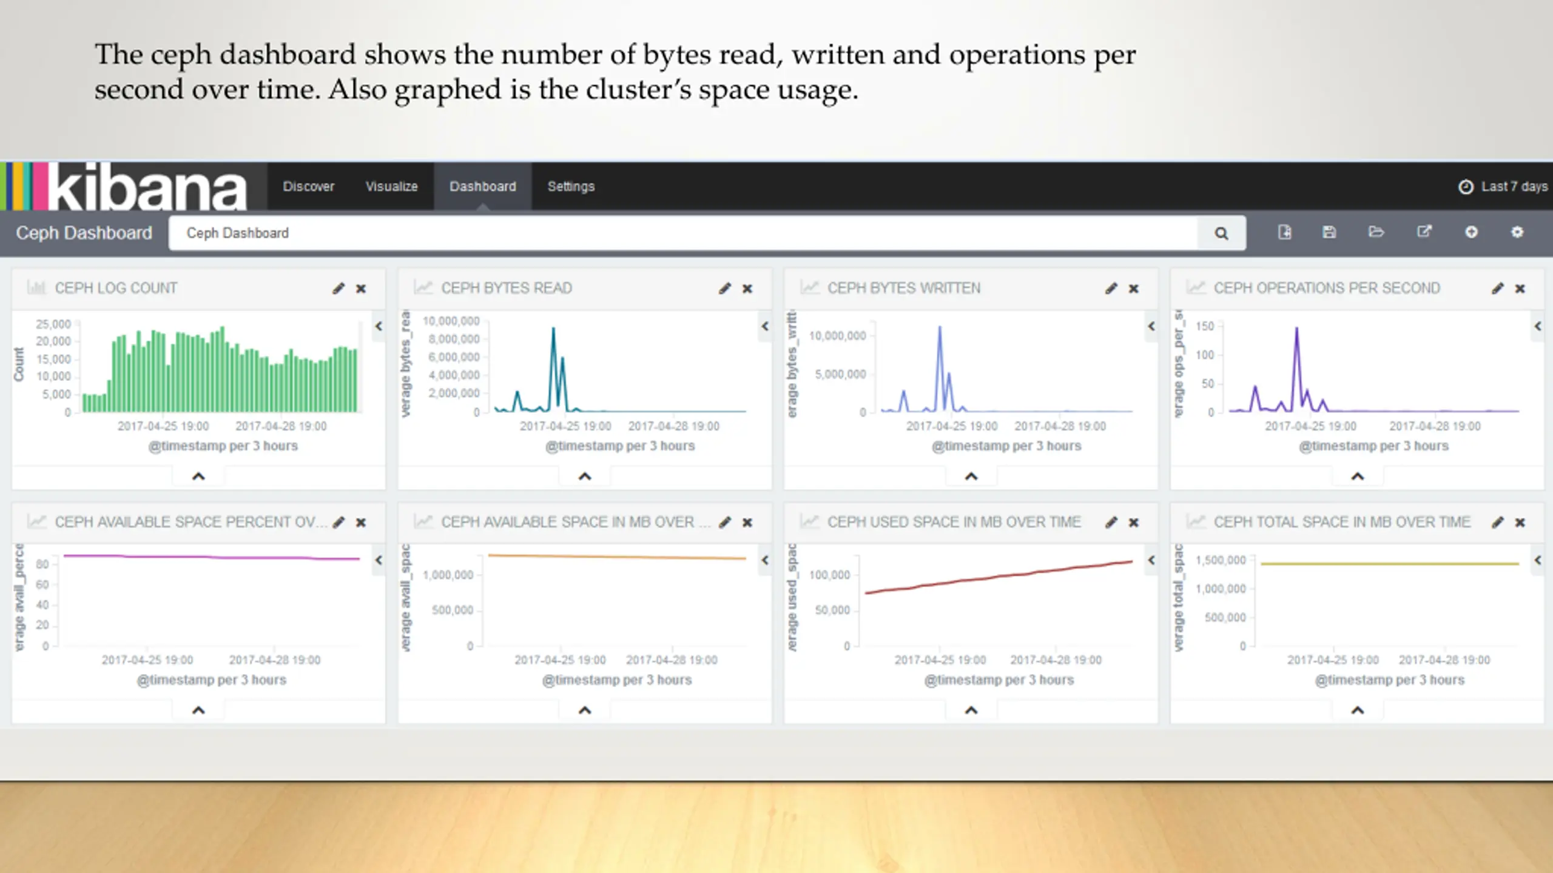Screen dimensions: 1553x873
Task: Toggle legend on Operations Per Second chart
Action: click(1537, 326)
